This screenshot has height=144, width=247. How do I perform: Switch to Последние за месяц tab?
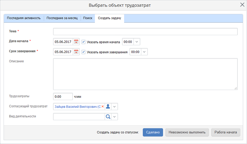62,18
